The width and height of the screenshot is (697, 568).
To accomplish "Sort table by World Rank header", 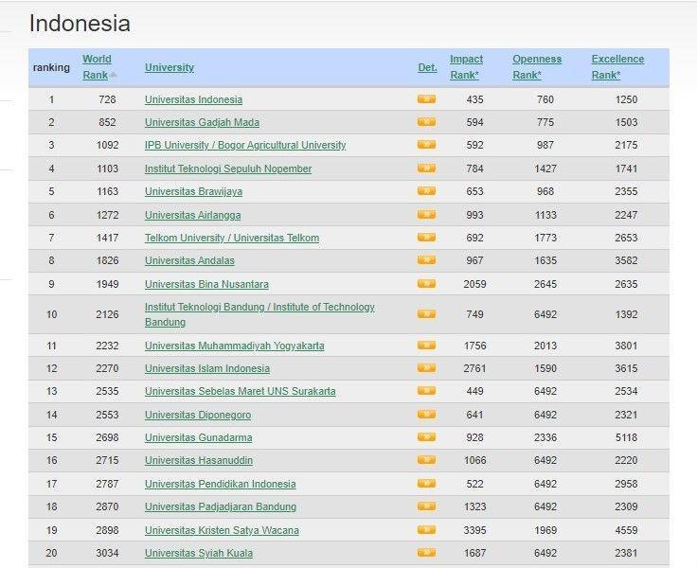I will click(97, 67).
